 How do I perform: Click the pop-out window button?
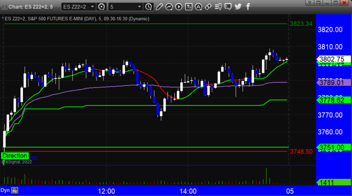[x=318, y=3]
